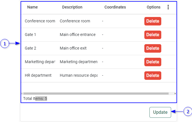Delete the Gate 2 entry

pyautogui.click(x=153, y=48)
